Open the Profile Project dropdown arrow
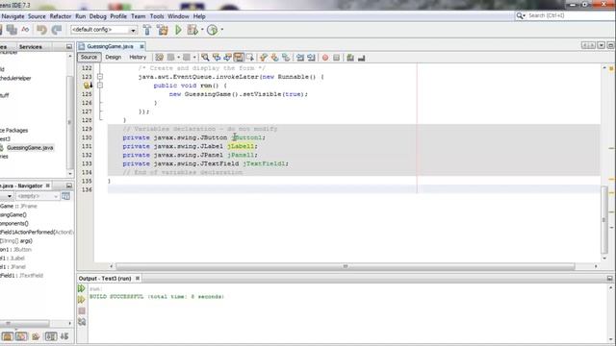The width and height of the screenshot is (616, 346). [x=222, y=30]
